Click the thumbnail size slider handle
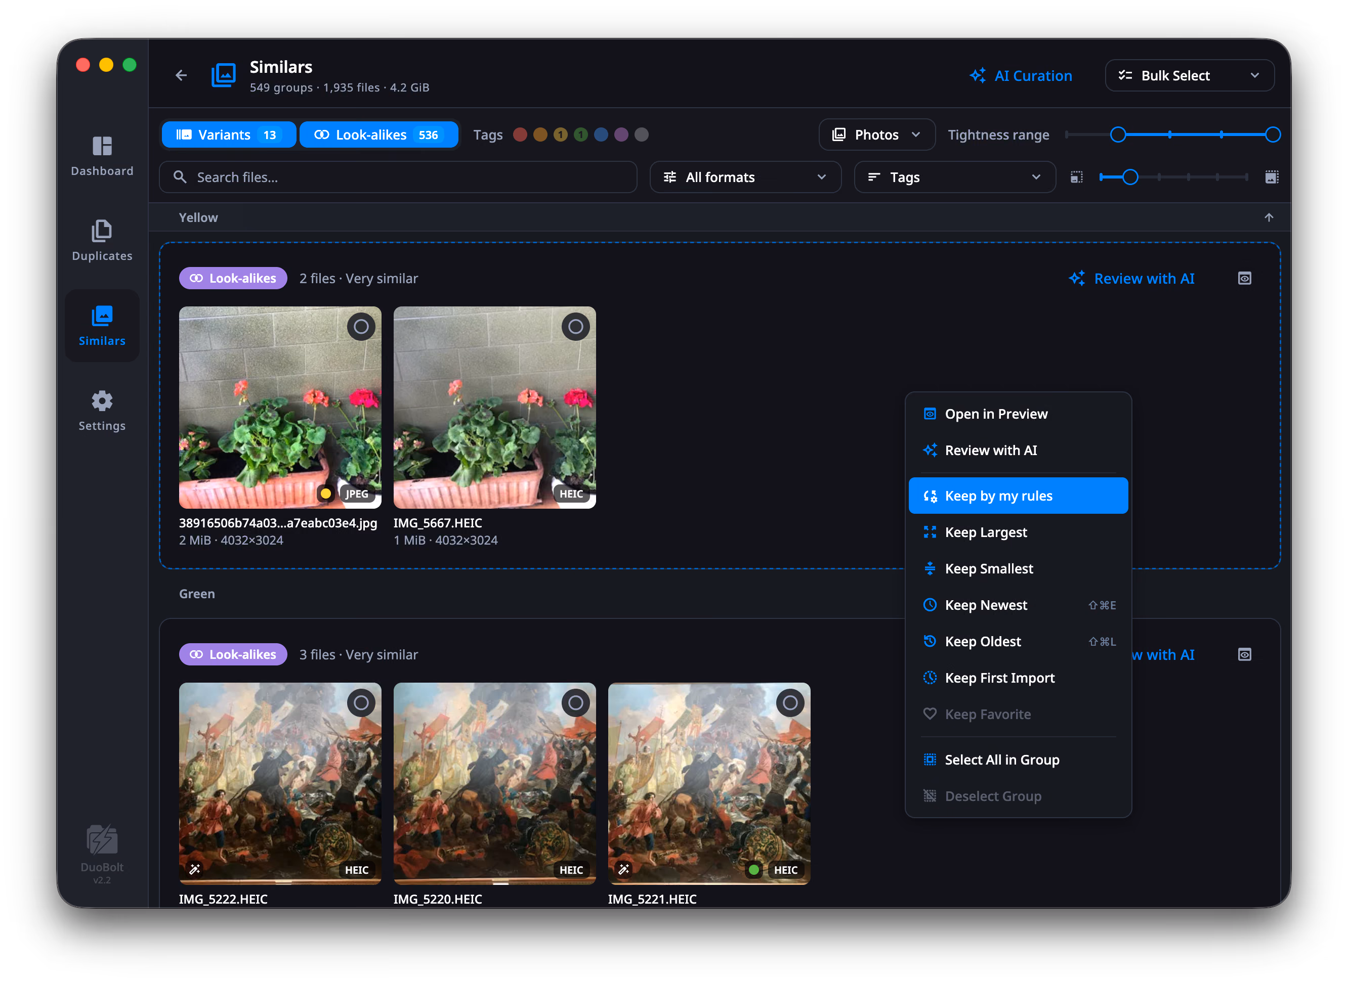The width and height of the screenshot is (1348, 983). [x=1130, y=177]
